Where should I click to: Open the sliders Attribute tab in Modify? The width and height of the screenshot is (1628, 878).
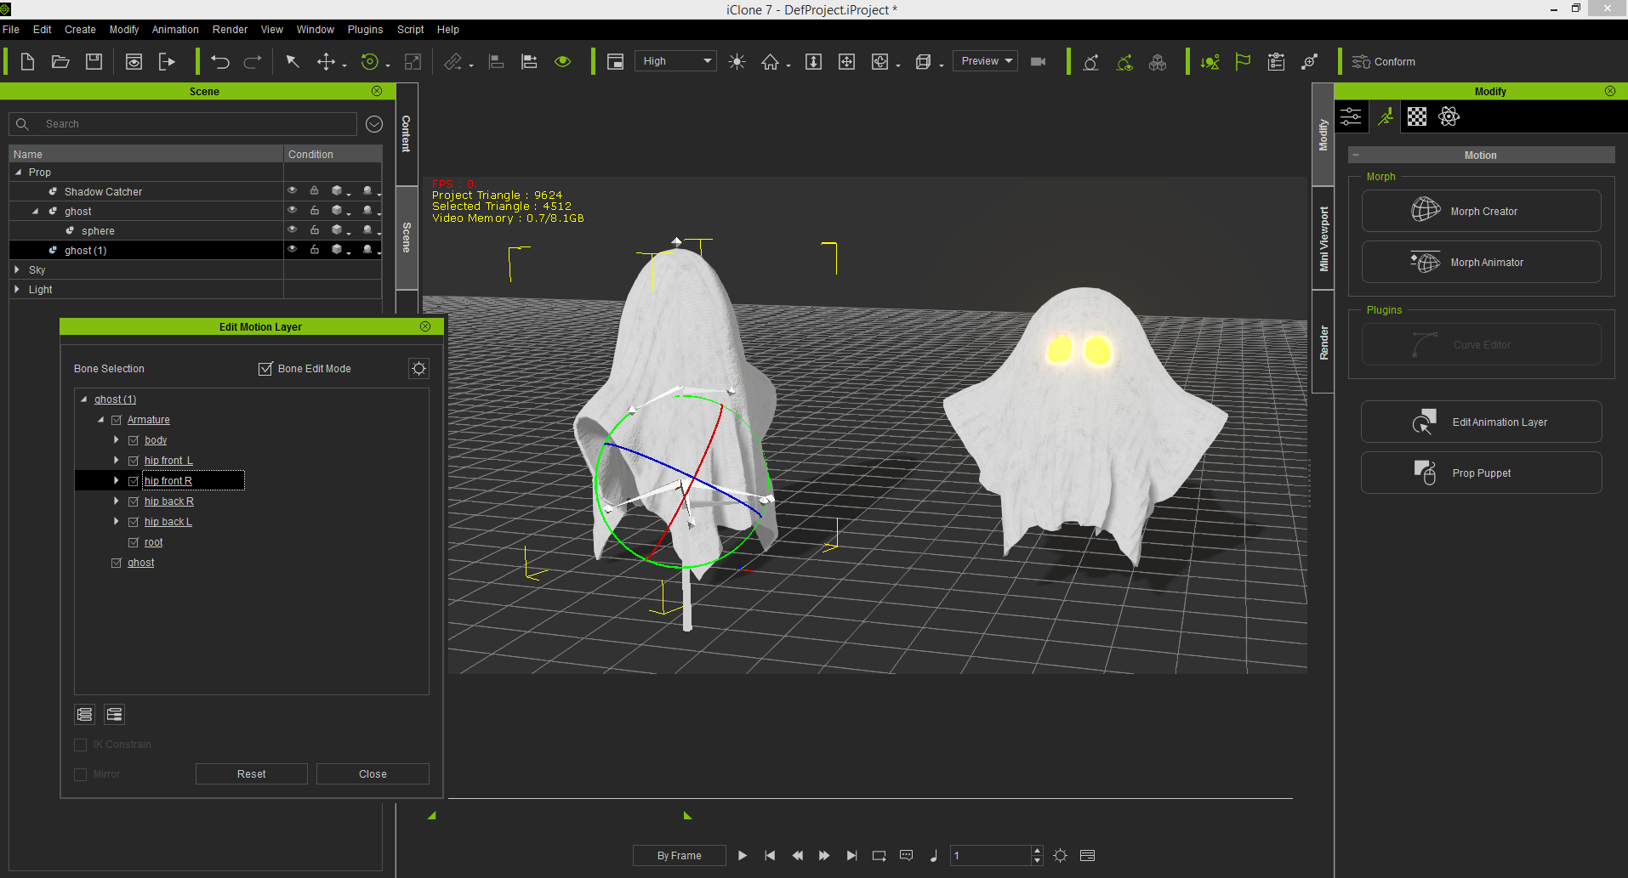(1352, 116)
